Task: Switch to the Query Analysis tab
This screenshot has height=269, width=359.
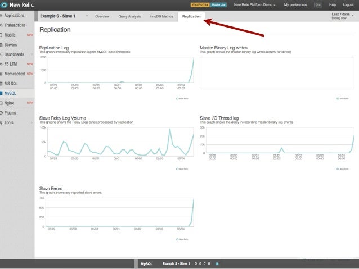Action: coord(129,16)
